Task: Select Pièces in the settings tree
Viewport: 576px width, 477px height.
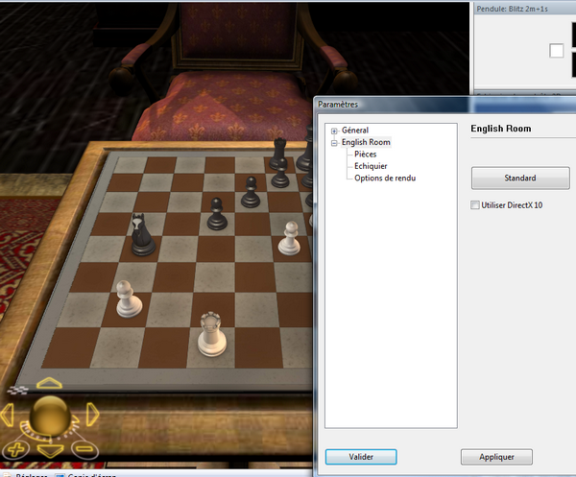Action: click(x=365, y=155)
